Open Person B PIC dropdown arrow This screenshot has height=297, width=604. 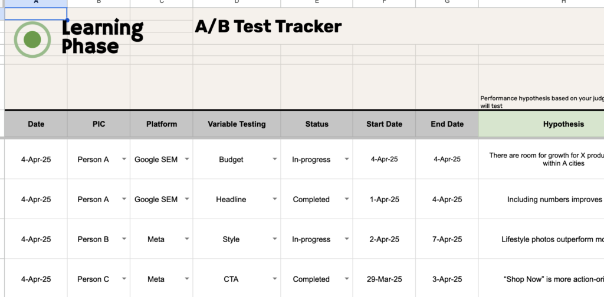coord(124,239)
